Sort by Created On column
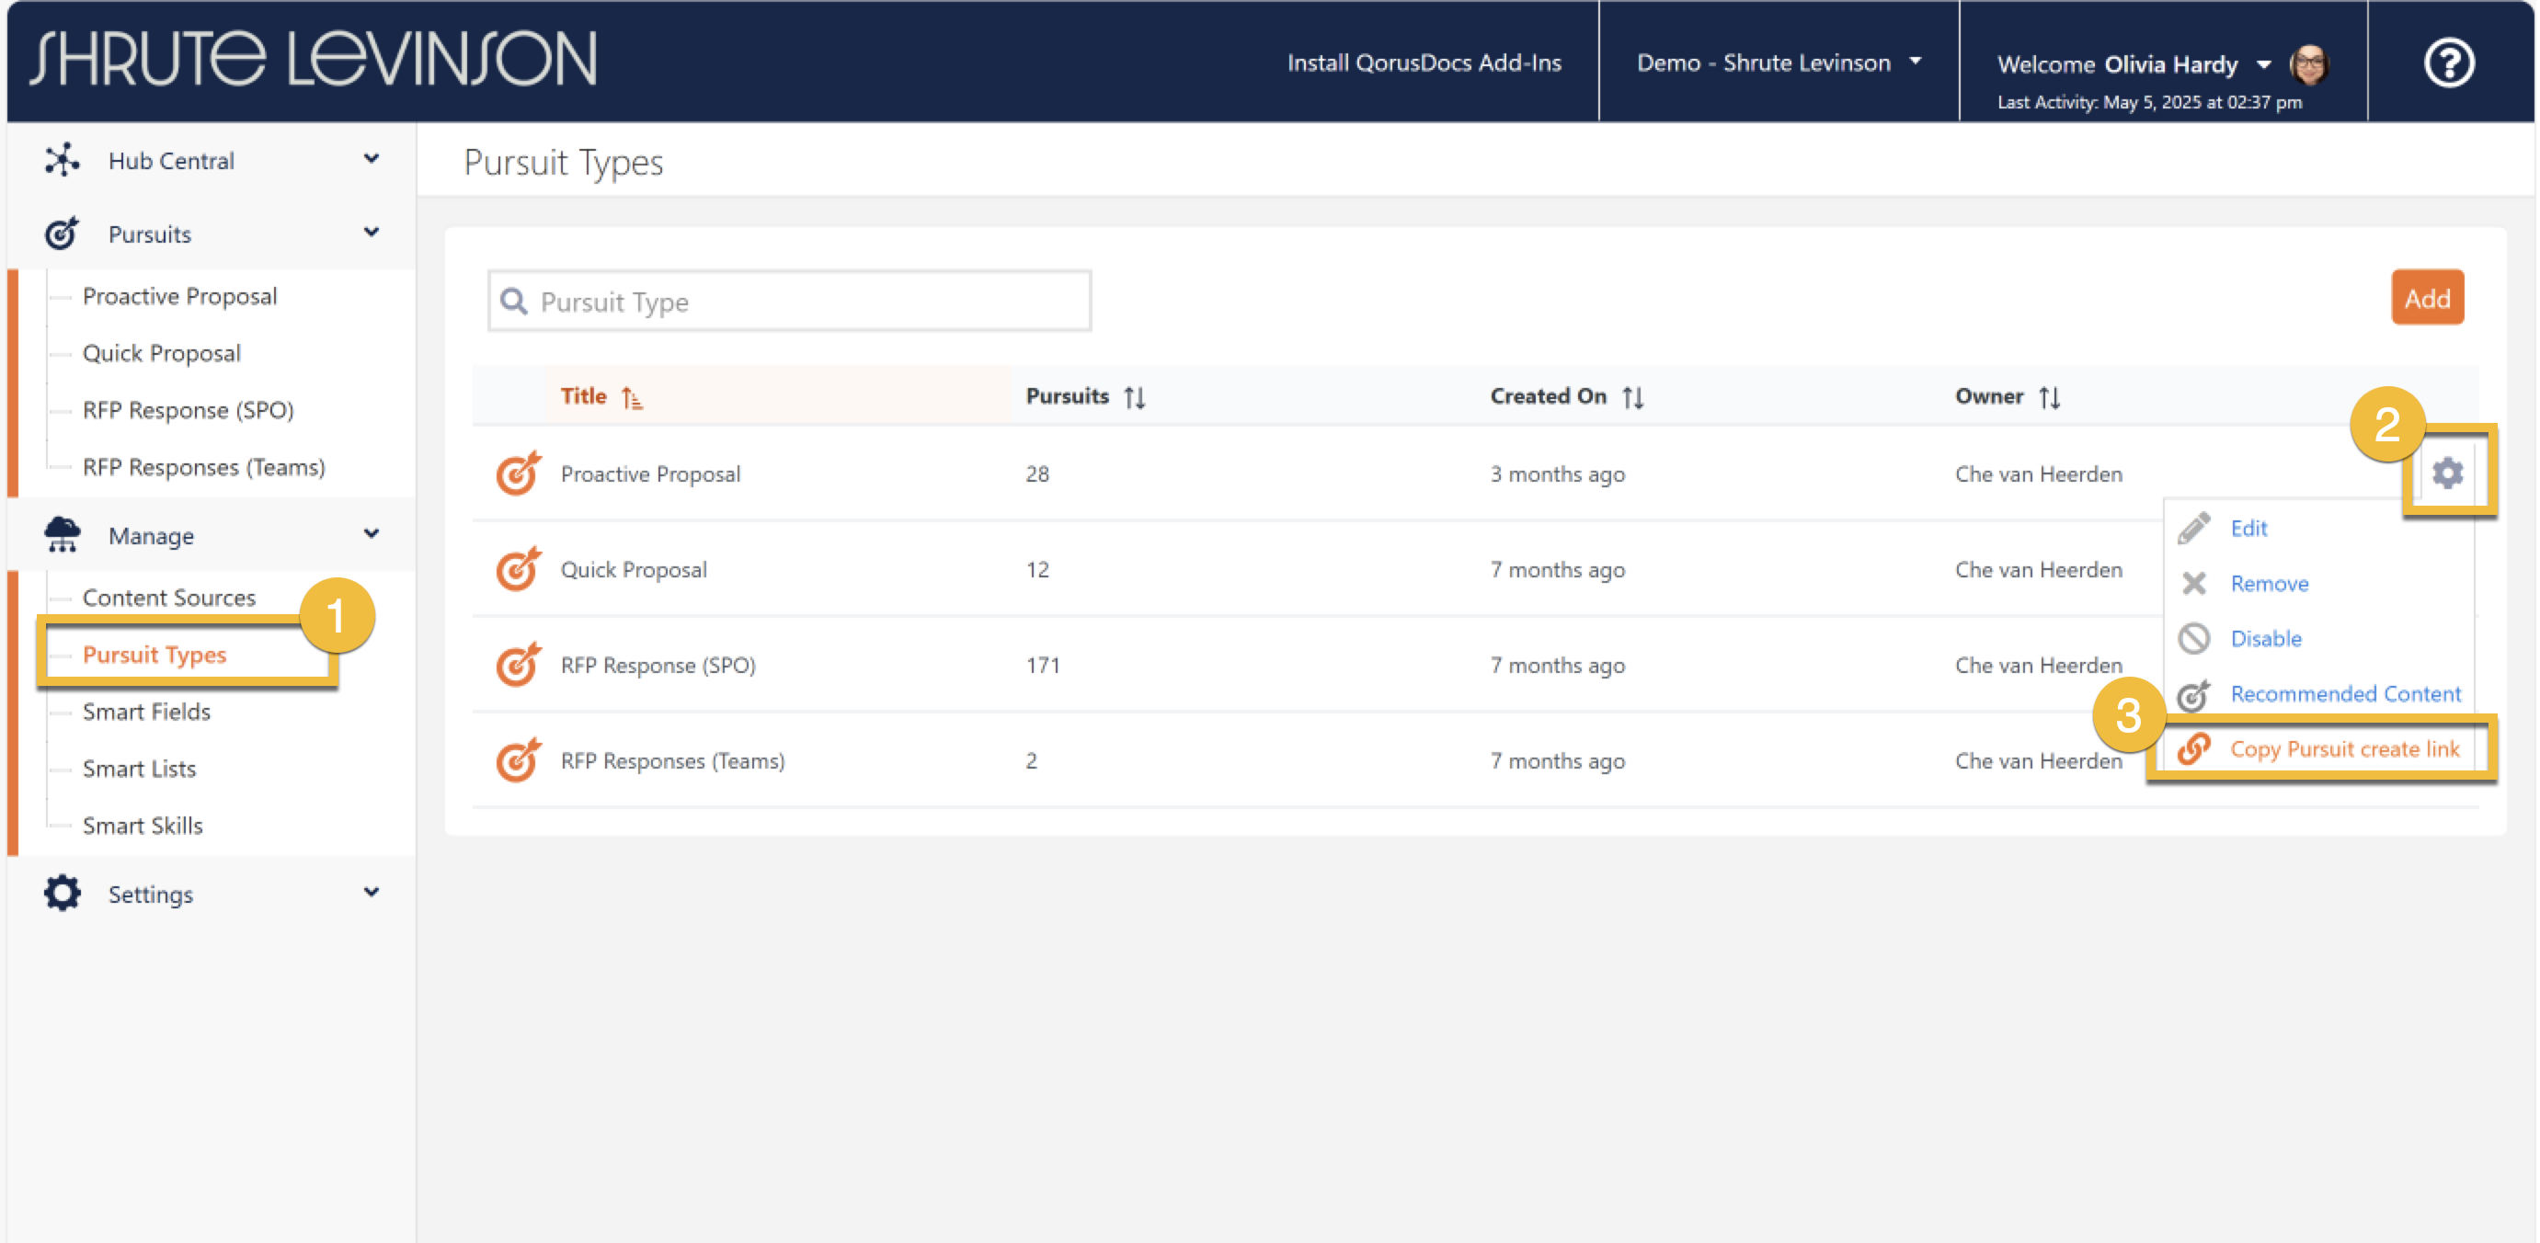2540x1243 pixels. (1633, 397)
